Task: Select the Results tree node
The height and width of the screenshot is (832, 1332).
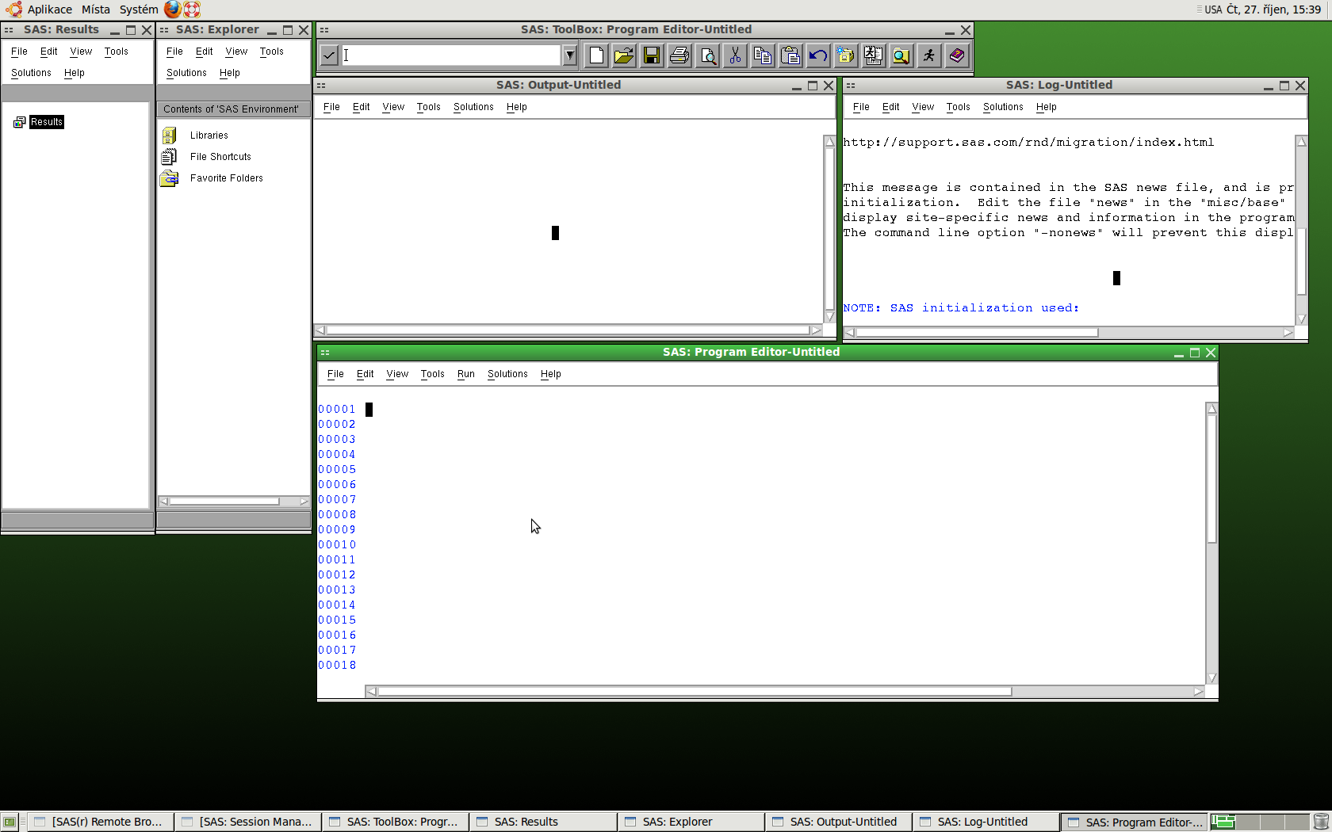Action: click(x=46, y=122)
